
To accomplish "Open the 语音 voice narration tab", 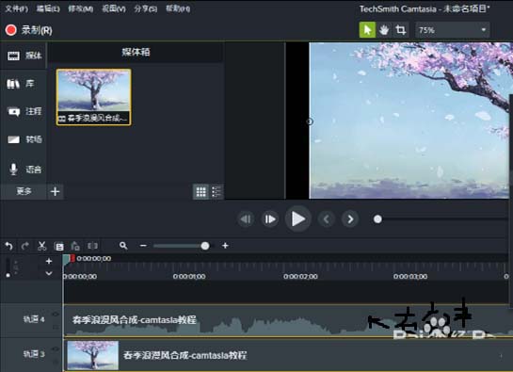I will (24, 170).
